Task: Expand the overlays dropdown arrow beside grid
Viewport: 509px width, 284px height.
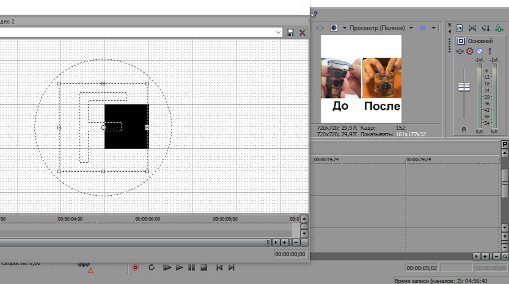Action: (433, 28)
